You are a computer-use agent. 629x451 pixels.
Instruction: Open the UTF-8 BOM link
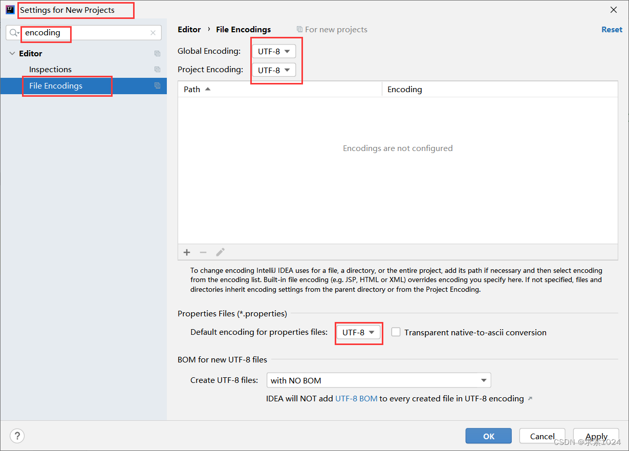[x=356, y=398]
